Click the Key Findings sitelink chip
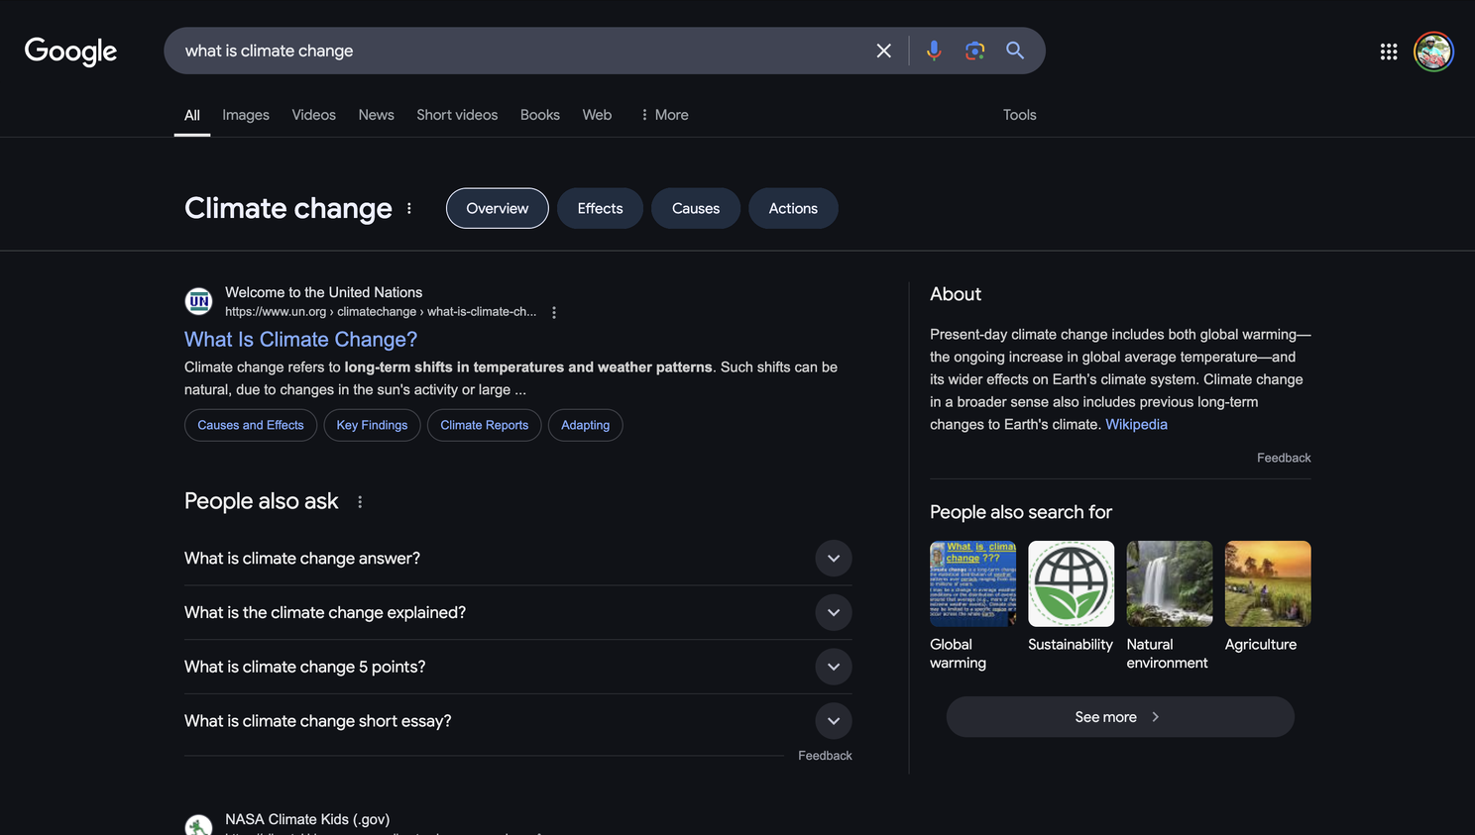Screen dimensions: 1475x835 pos(372,425)
